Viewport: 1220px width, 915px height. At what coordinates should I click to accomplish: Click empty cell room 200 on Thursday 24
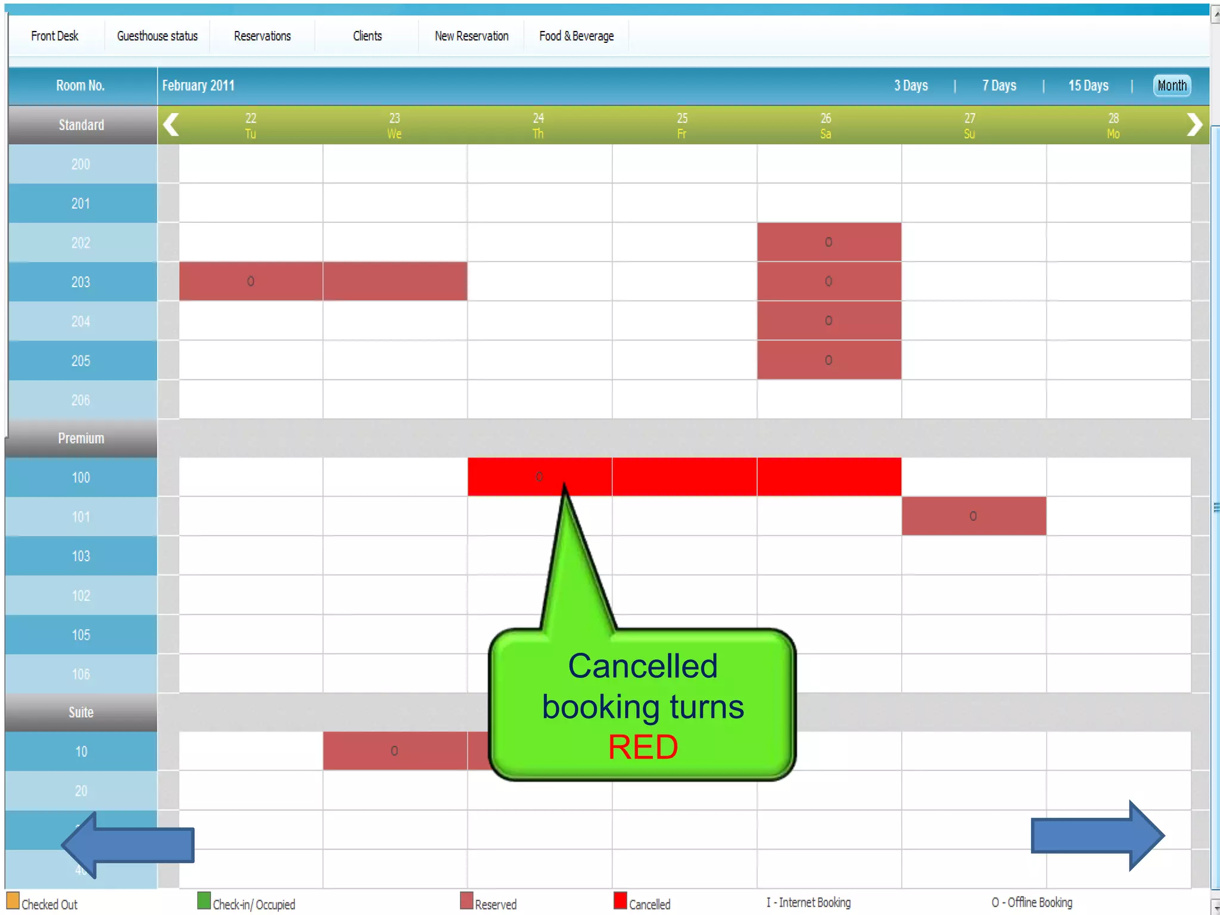point(540,164)
